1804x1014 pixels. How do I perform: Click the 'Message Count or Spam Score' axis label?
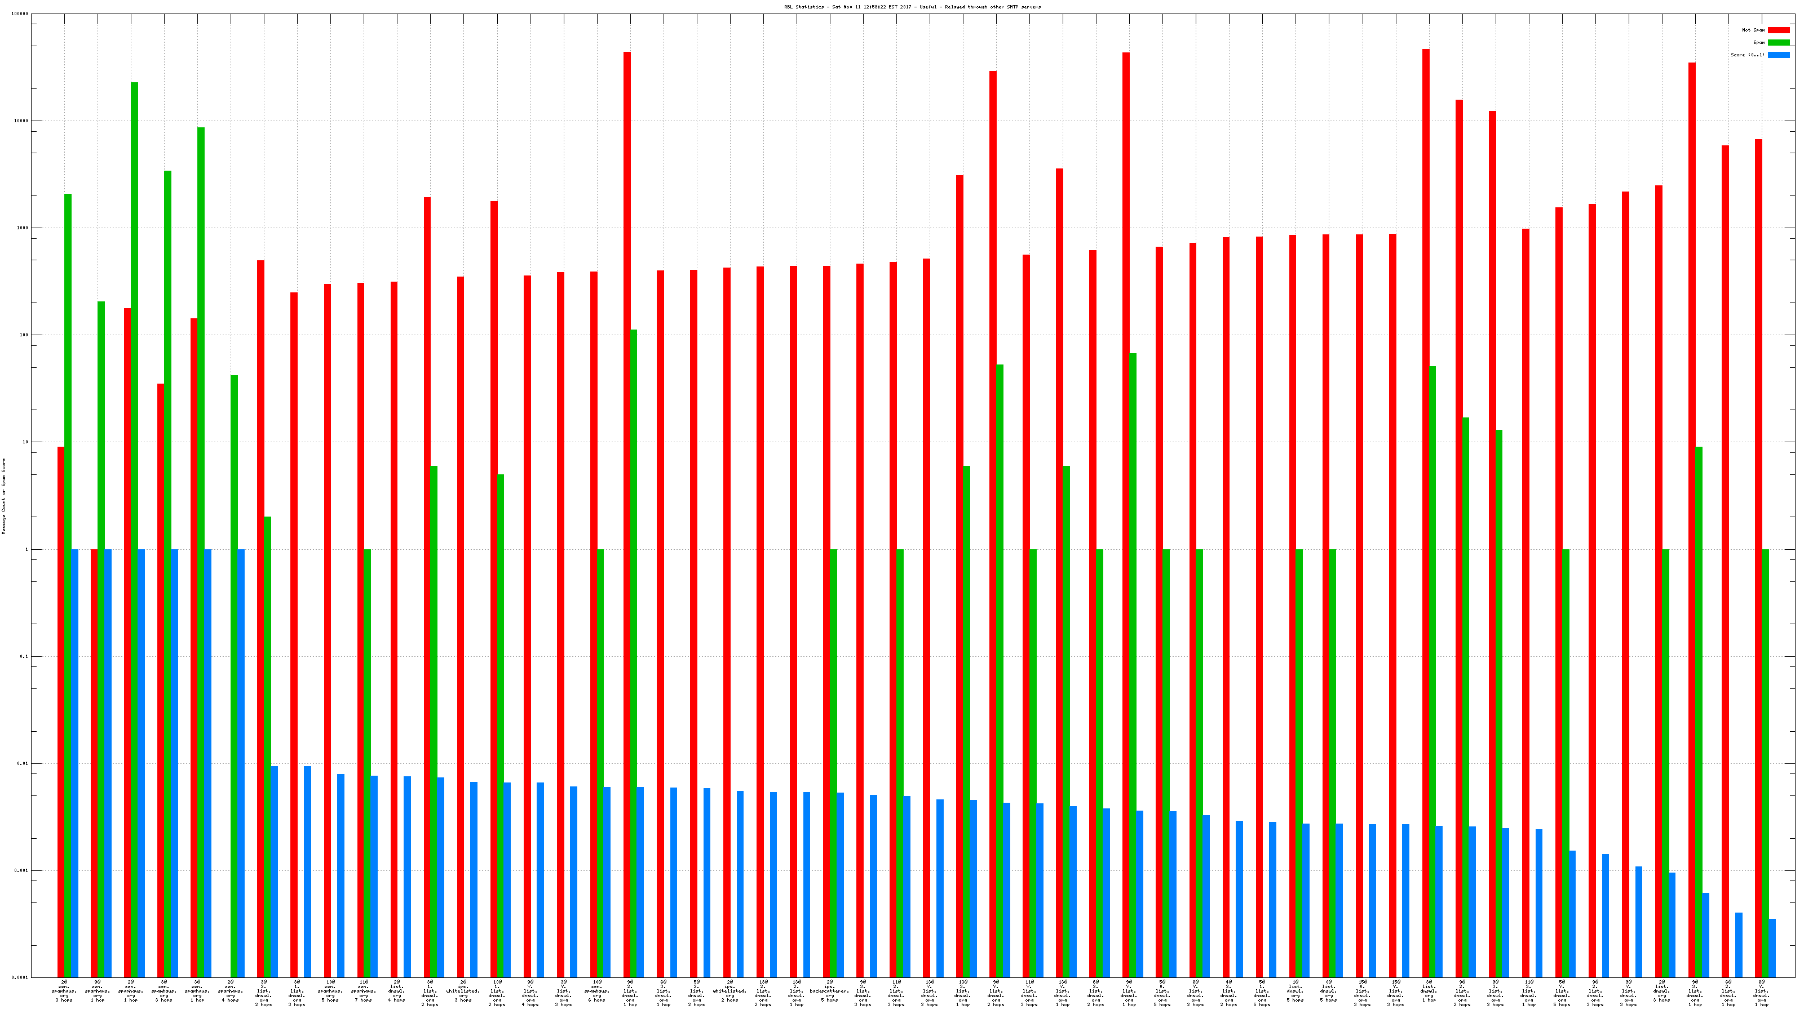pyautogui.click(x=3, y=496)
